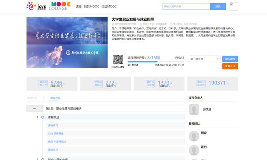
Task: Click the 累计选课人次 icon beside 5786
Action: click(x=43, y=84)
